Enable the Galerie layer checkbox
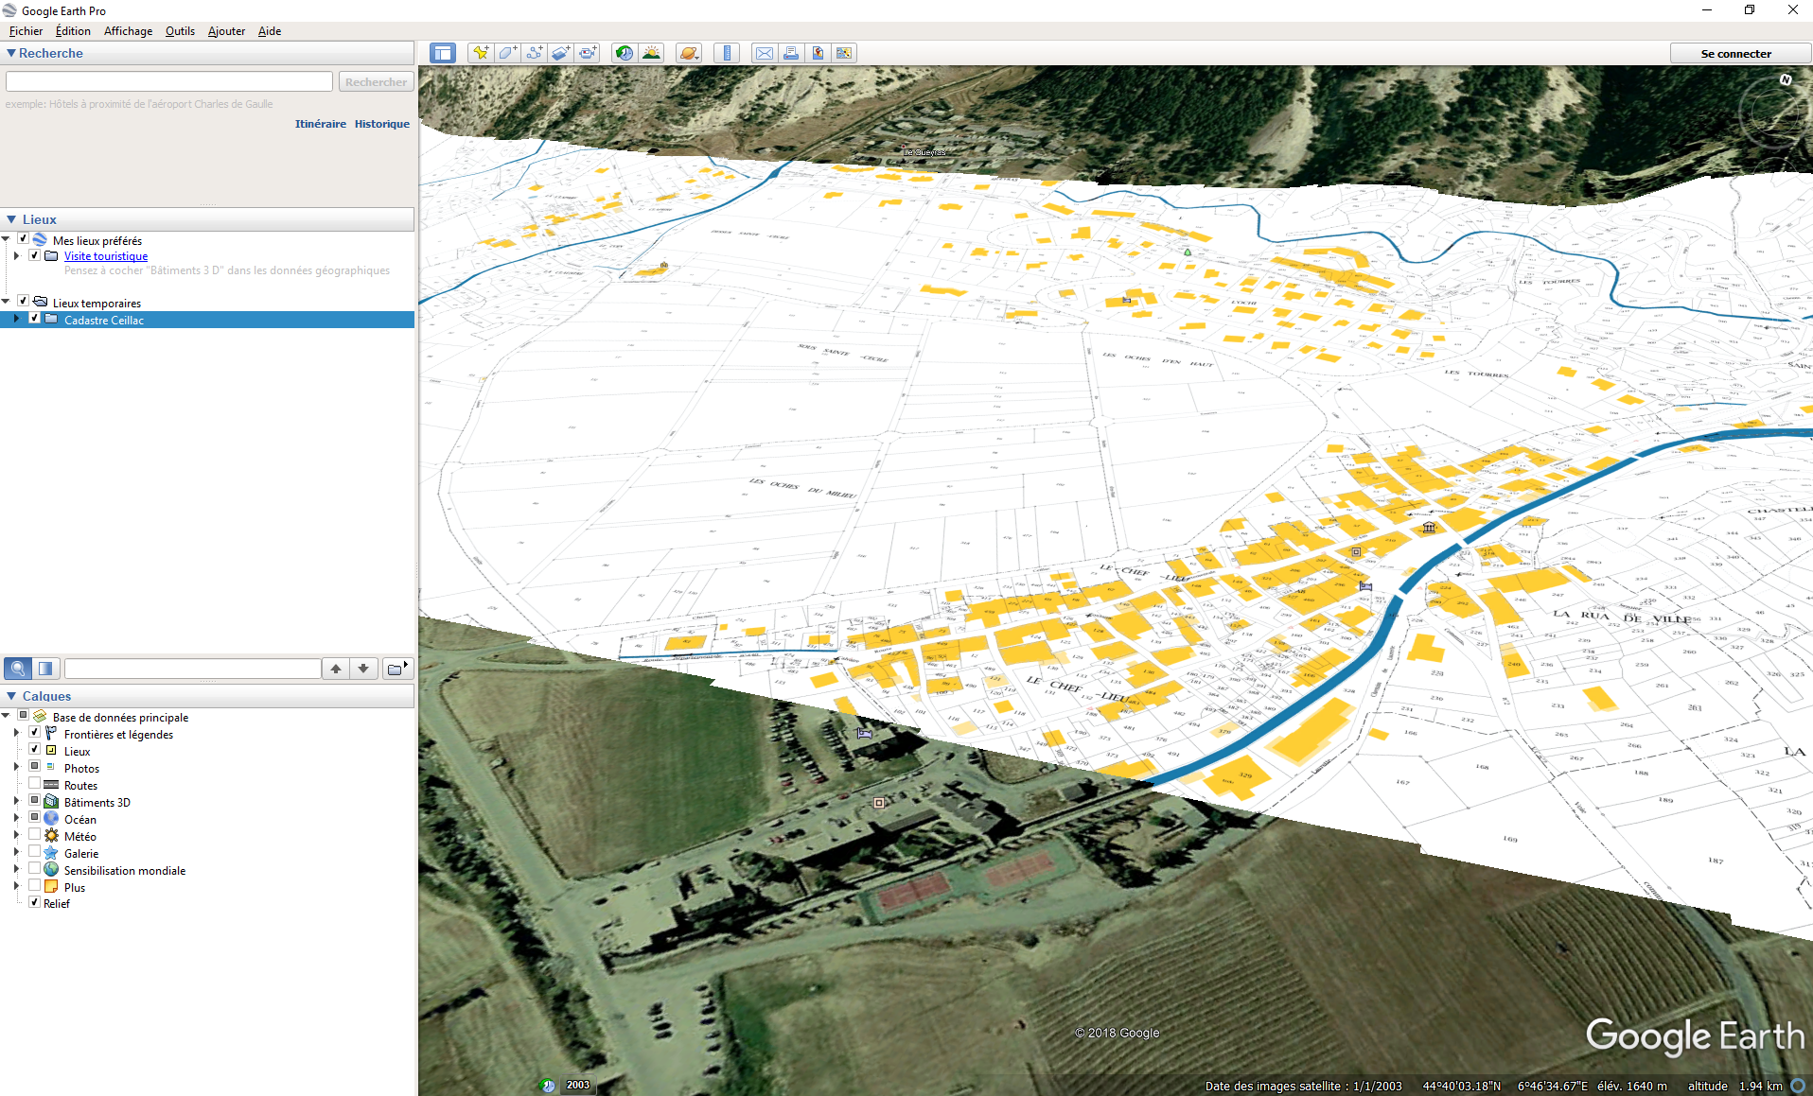 35,852
